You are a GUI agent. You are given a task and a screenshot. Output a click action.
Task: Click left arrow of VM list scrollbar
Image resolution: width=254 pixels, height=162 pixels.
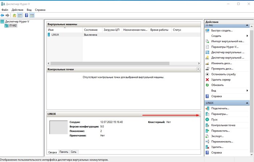48,64
